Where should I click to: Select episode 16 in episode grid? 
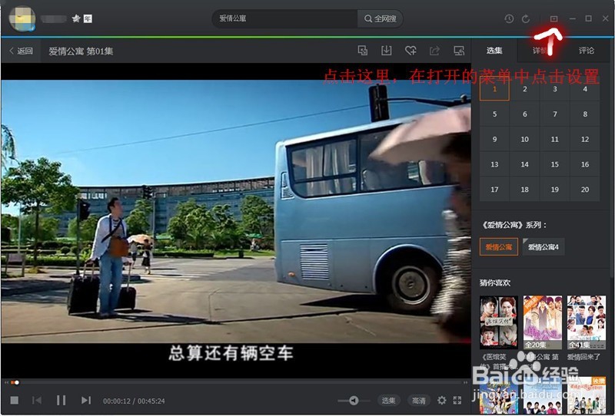[x=585, y=164]
